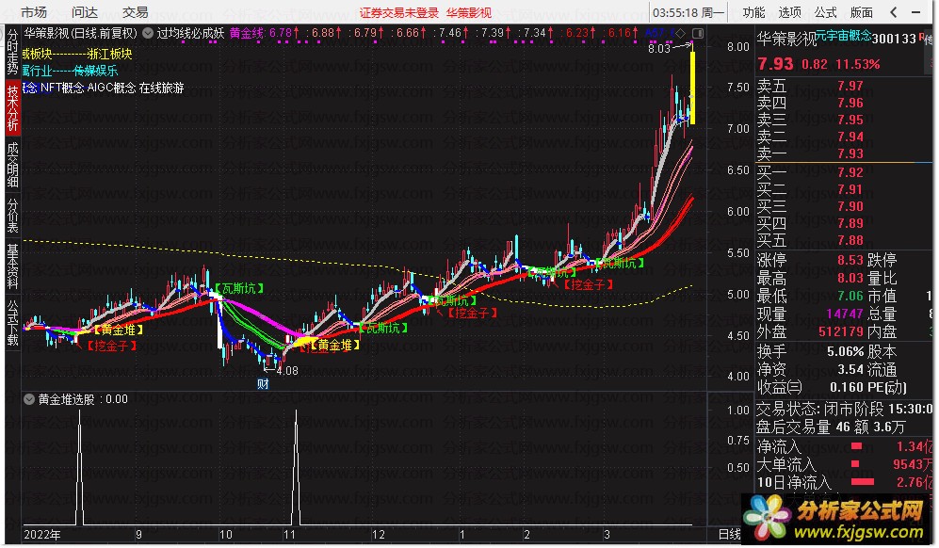
Task: Click the red 华策影视 title text
Action: [x=468, y=12]
